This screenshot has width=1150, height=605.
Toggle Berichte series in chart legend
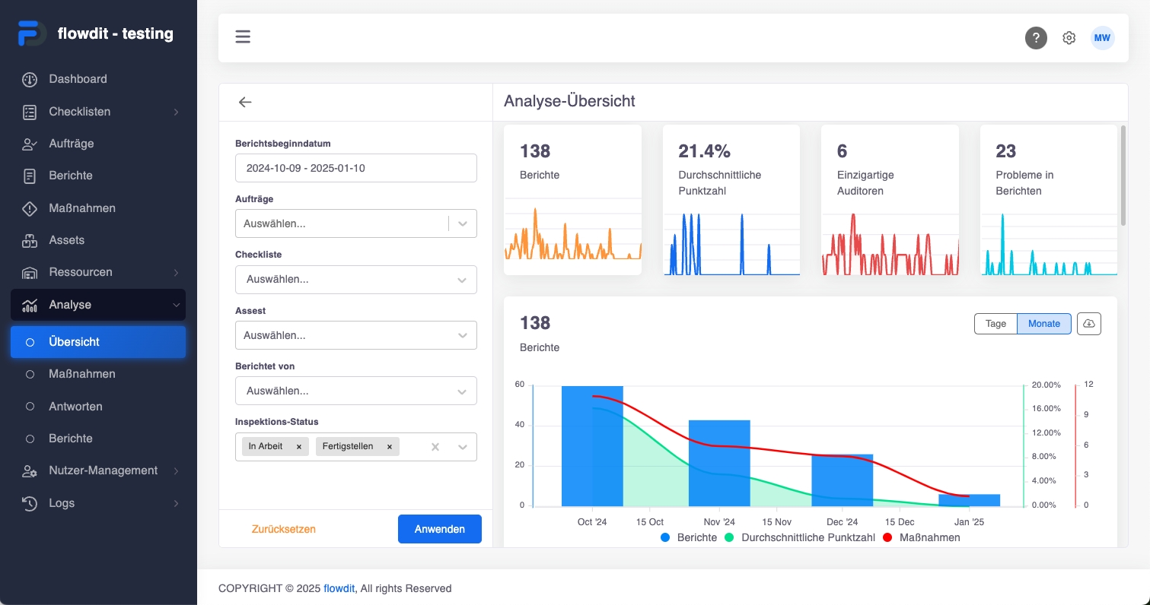[x=689, y=537]
